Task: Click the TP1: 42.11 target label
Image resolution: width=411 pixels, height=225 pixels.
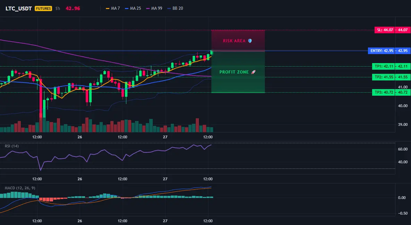Action: 384,66
